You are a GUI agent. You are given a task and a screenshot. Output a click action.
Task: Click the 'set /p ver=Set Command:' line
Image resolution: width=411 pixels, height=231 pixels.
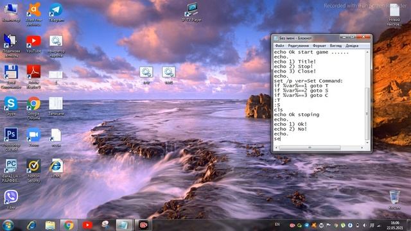coord(308,81)
